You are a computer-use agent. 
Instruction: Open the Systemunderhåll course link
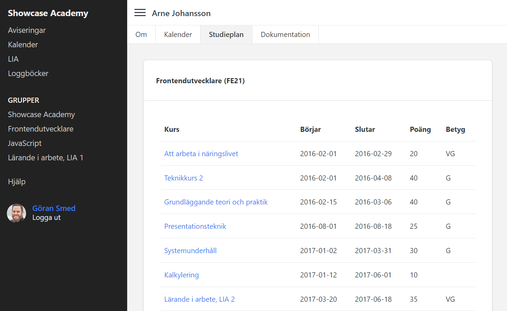pos(190,251)
